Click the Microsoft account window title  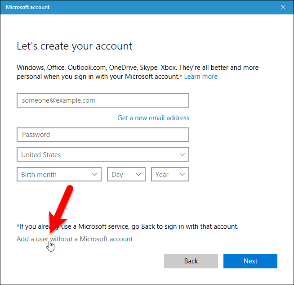(27, 7)
